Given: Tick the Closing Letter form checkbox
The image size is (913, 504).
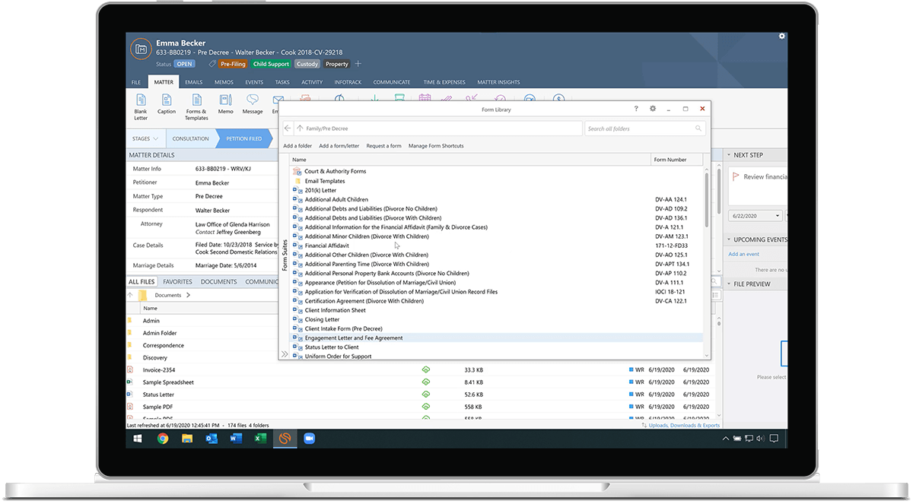Looking at the screenshot, I should coord(294,319).
